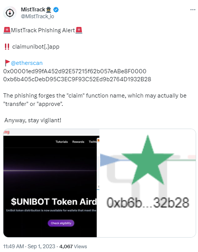Viewport: 198px width, 252px height.
Task: Click the 0xb6b...32b28 address label
Action: (x=148, y=203)
